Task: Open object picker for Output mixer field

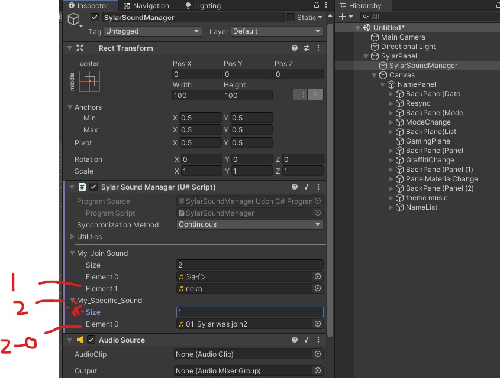Action: [318, 370]
